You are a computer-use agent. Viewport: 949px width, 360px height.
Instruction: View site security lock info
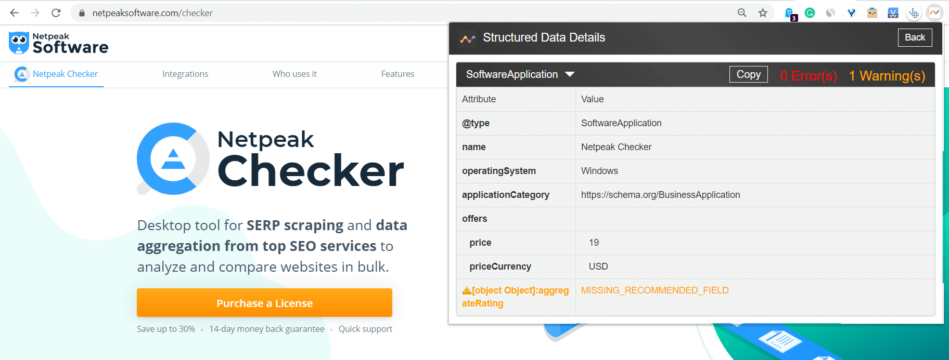tap(82, 13)
